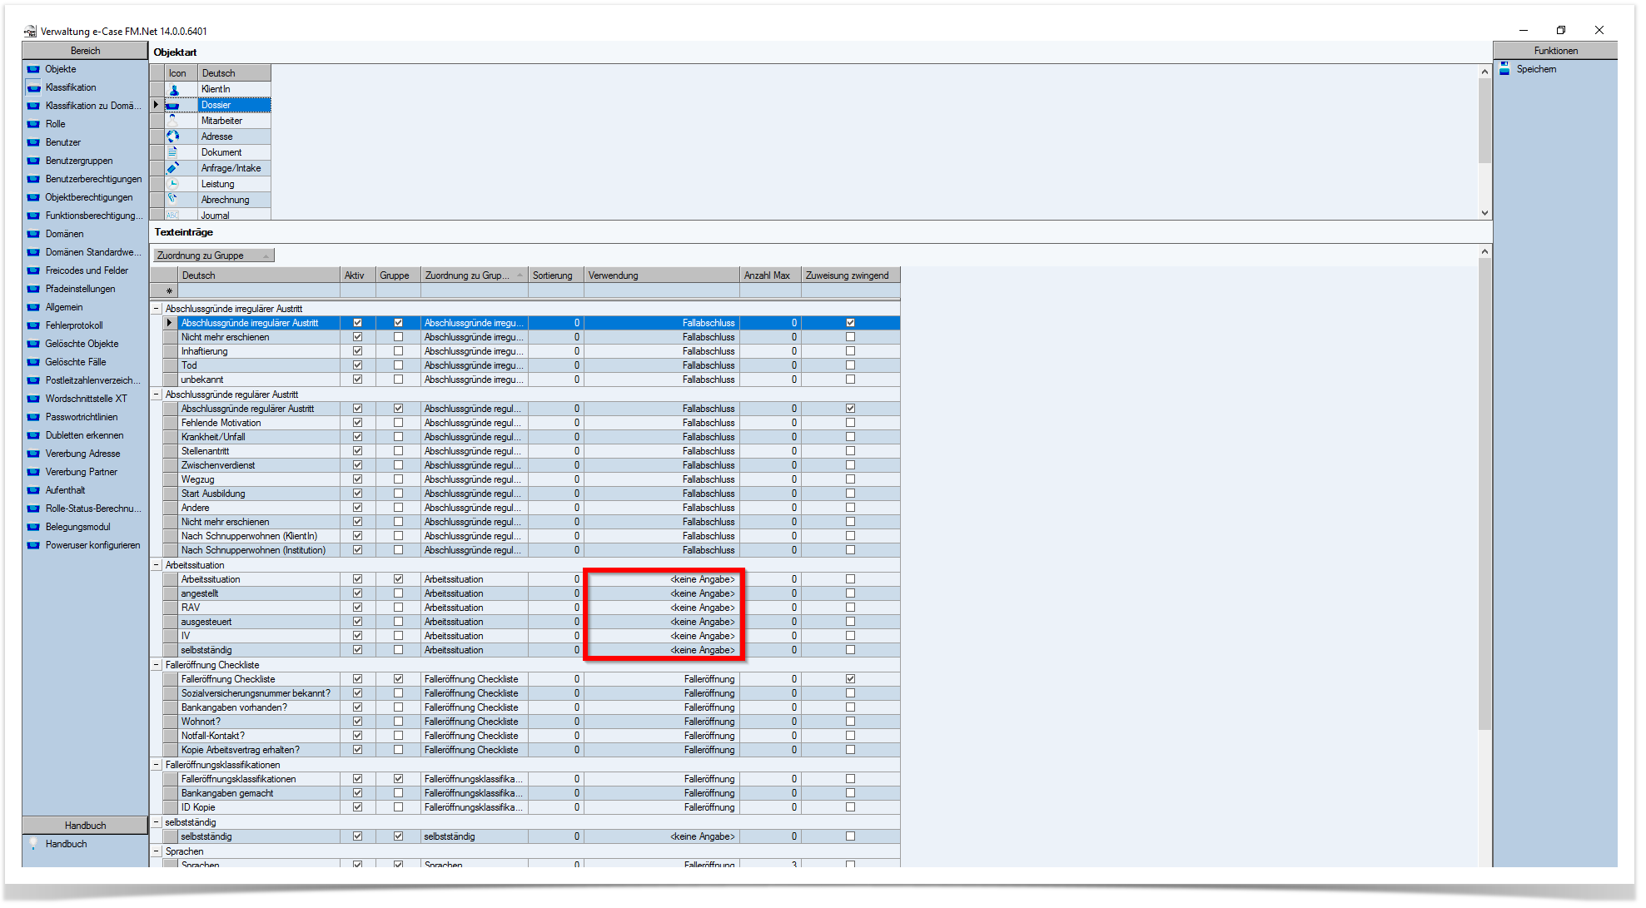1646x908 pixels.
Task: Click the Speichern save icon
Action: pyautogui.click(x=1504, y=69)
